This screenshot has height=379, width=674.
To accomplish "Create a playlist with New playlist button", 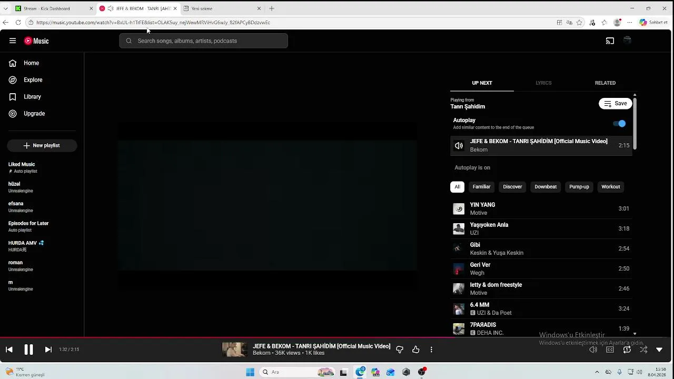I will (42, 145).
